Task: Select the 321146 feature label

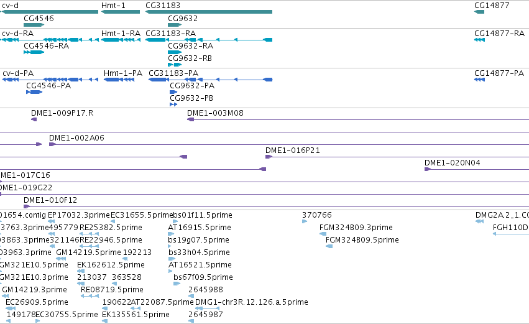Action: pyautogui.click(x=64, y=240)
